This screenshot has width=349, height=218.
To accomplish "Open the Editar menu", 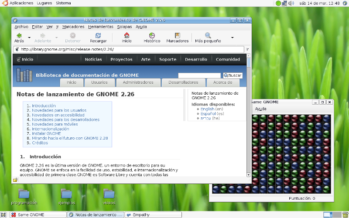I will 38,27.
